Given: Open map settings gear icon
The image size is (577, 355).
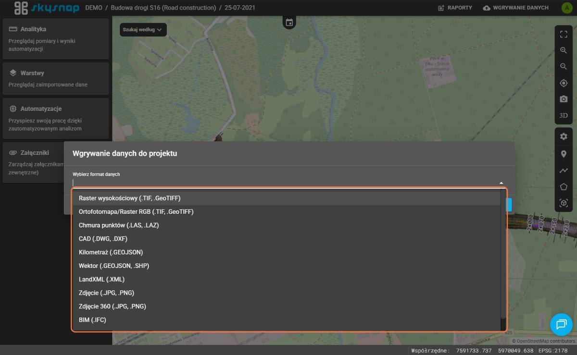Looking at the screenshot, I should [x=564, y=137].
